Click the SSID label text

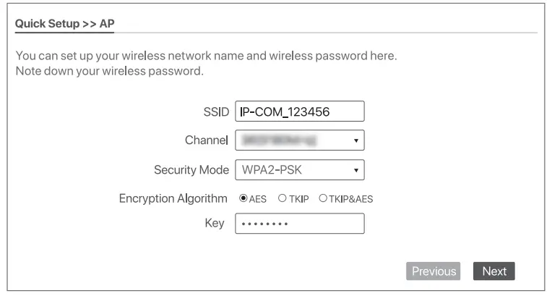point(215,112)
